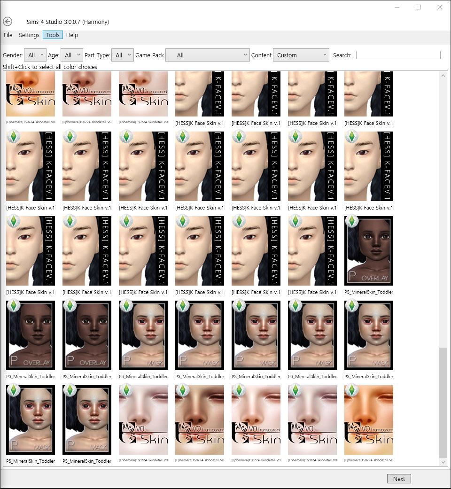Viewport: 451px width, 489px height.
Task: Expand the Game Pack dropdown
Action: (x=208, y=55)
